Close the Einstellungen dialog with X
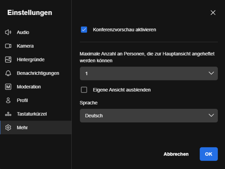The height and width of the screenshot is (169, 225). tap(213, 13)
